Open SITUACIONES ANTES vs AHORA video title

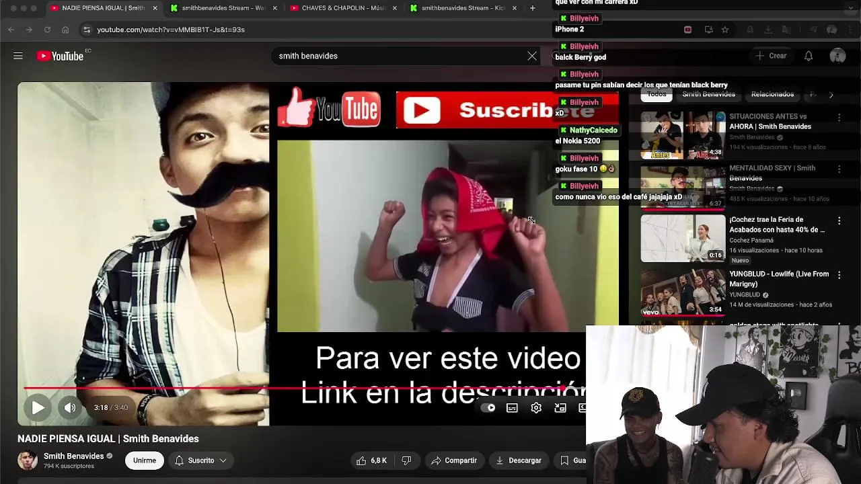[x=770, y=121]
